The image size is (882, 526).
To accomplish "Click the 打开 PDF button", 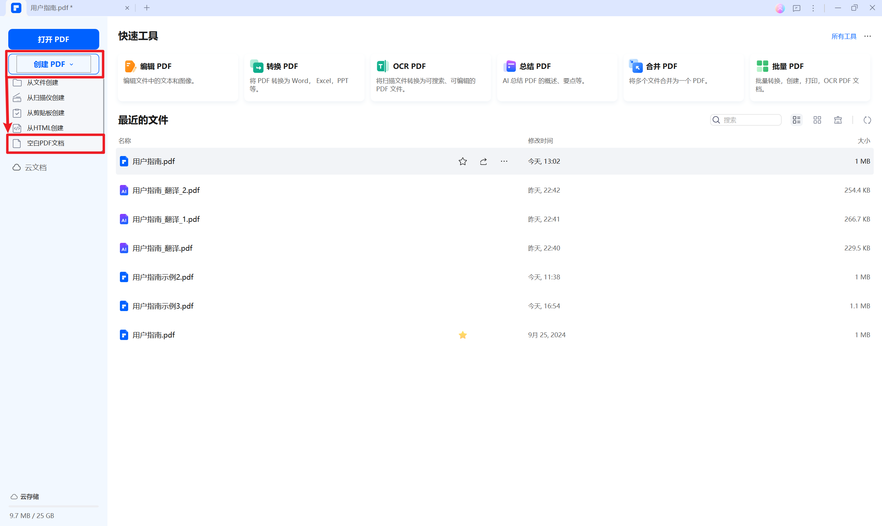I will pos(53,39).
